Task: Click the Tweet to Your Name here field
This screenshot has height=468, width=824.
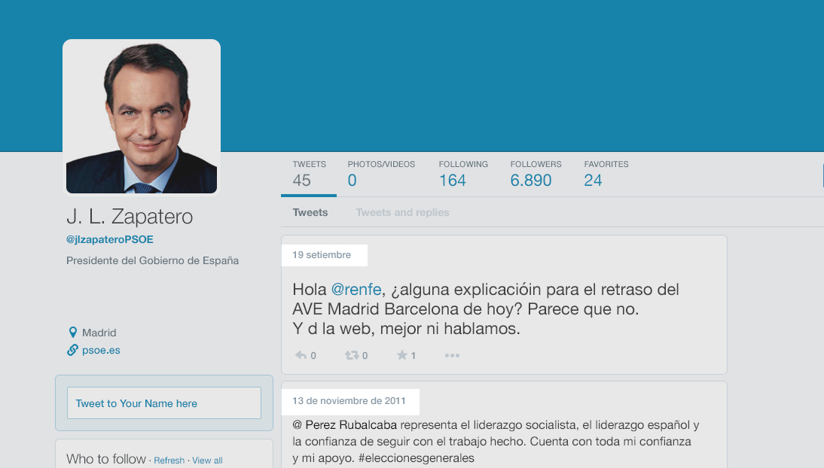Action: click(163, 403)
